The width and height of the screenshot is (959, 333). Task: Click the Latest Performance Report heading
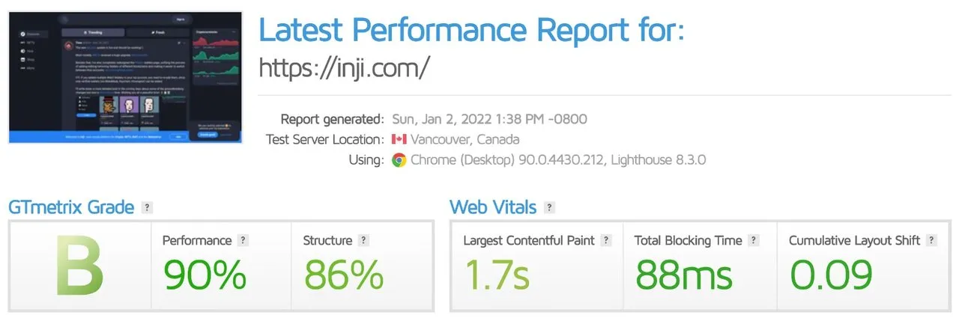click(472, 30)
